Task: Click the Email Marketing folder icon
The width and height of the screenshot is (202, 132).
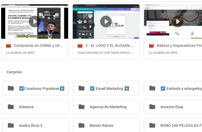Action: point(81,88)
